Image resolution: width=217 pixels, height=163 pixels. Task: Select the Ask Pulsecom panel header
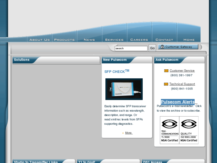[179, 60]
